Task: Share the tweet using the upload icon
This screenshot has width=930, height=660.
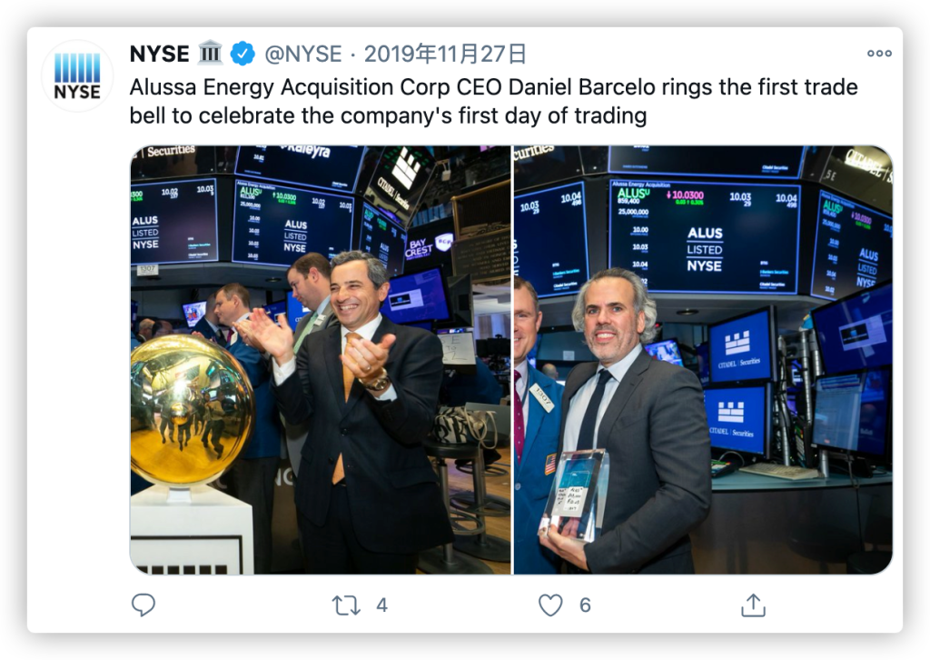Action: coord(753,605)
